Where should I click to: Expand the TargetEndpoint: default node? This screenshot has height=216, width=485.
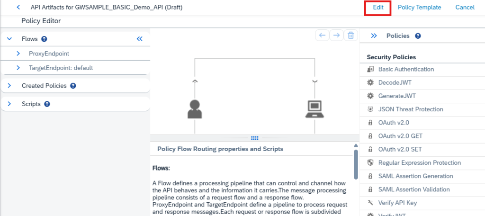click(x=18, y=67)
